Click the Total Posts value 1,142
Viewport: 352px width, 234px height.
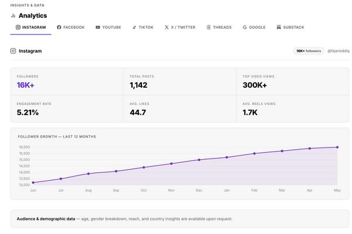[x=138, y=85]
